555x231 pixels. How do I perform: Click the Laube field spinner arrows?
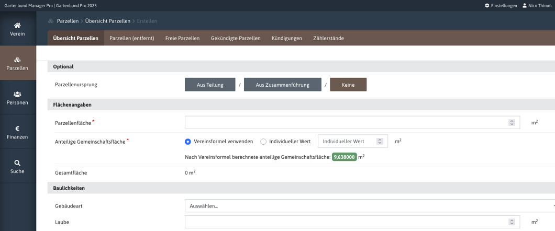point(512,222)
